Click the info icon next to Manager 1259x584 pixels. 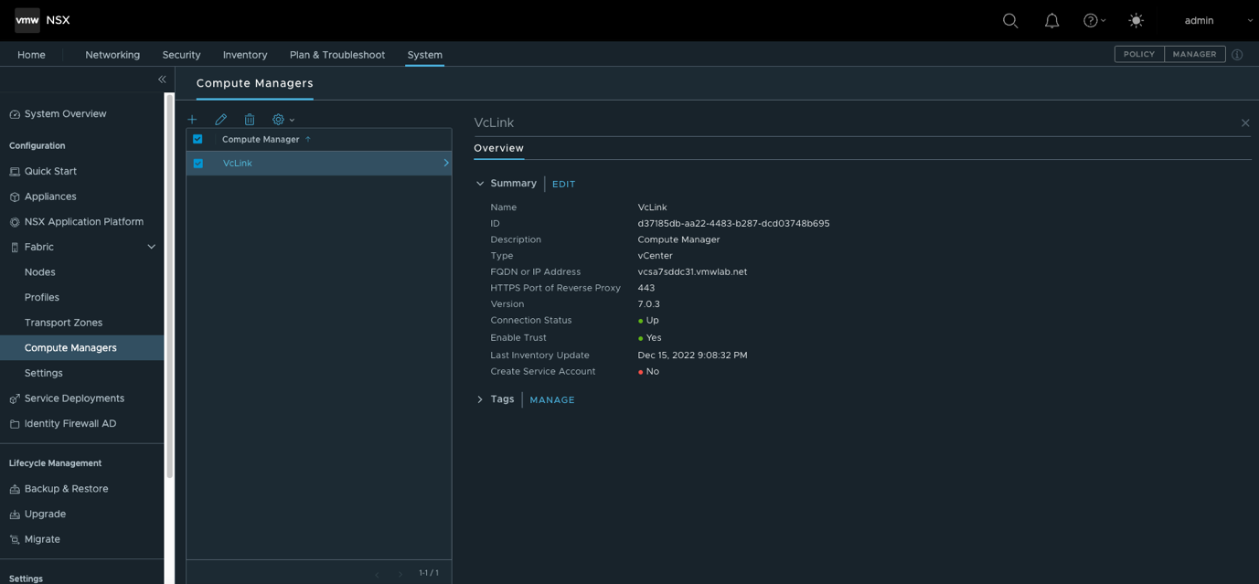tap(1237, 55)
